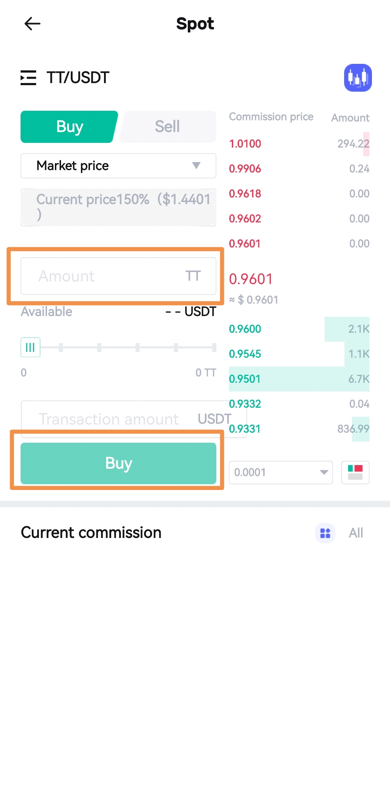Open the 0.0001 depth precision dropdown

click(281, 472)
